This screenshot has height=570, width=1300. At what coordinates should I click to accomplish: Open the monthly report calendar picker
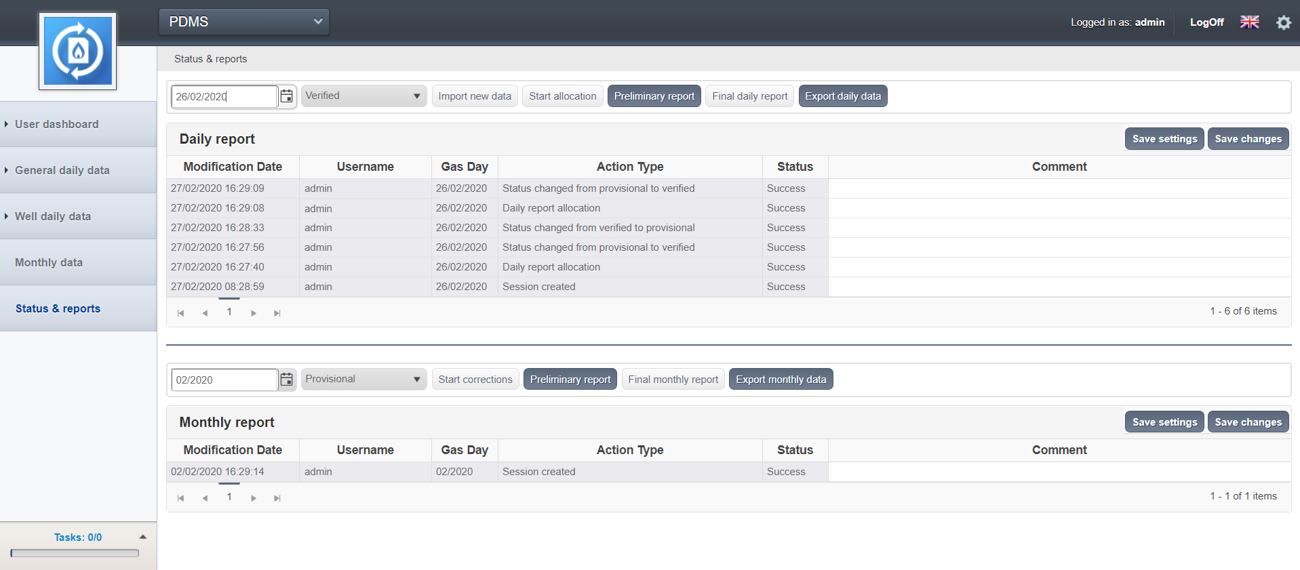287,380
